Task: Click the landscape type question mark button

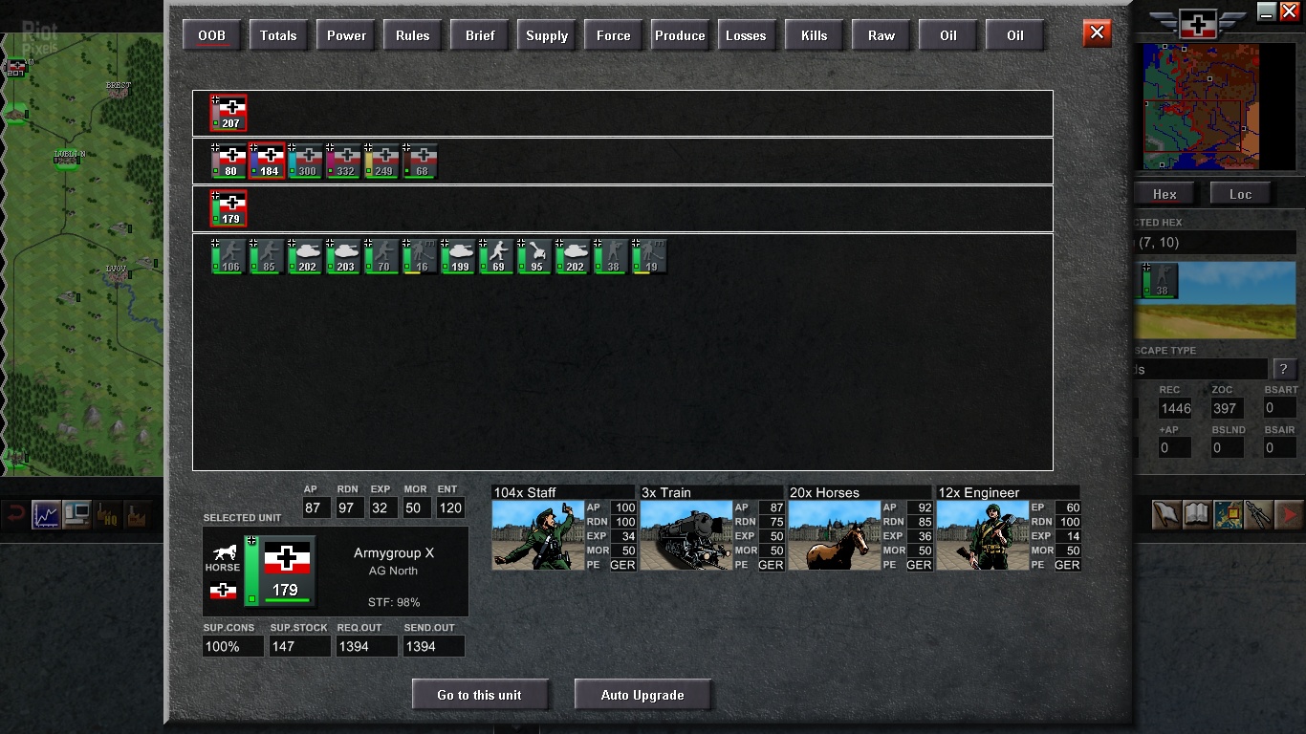Action: [1283, 369]
